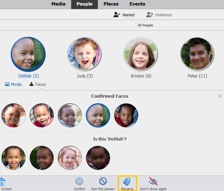The width and height of the screenshot is (224, 191).
Task: Click the Delilah (5) name label
Action: click(x=28, y=76)
